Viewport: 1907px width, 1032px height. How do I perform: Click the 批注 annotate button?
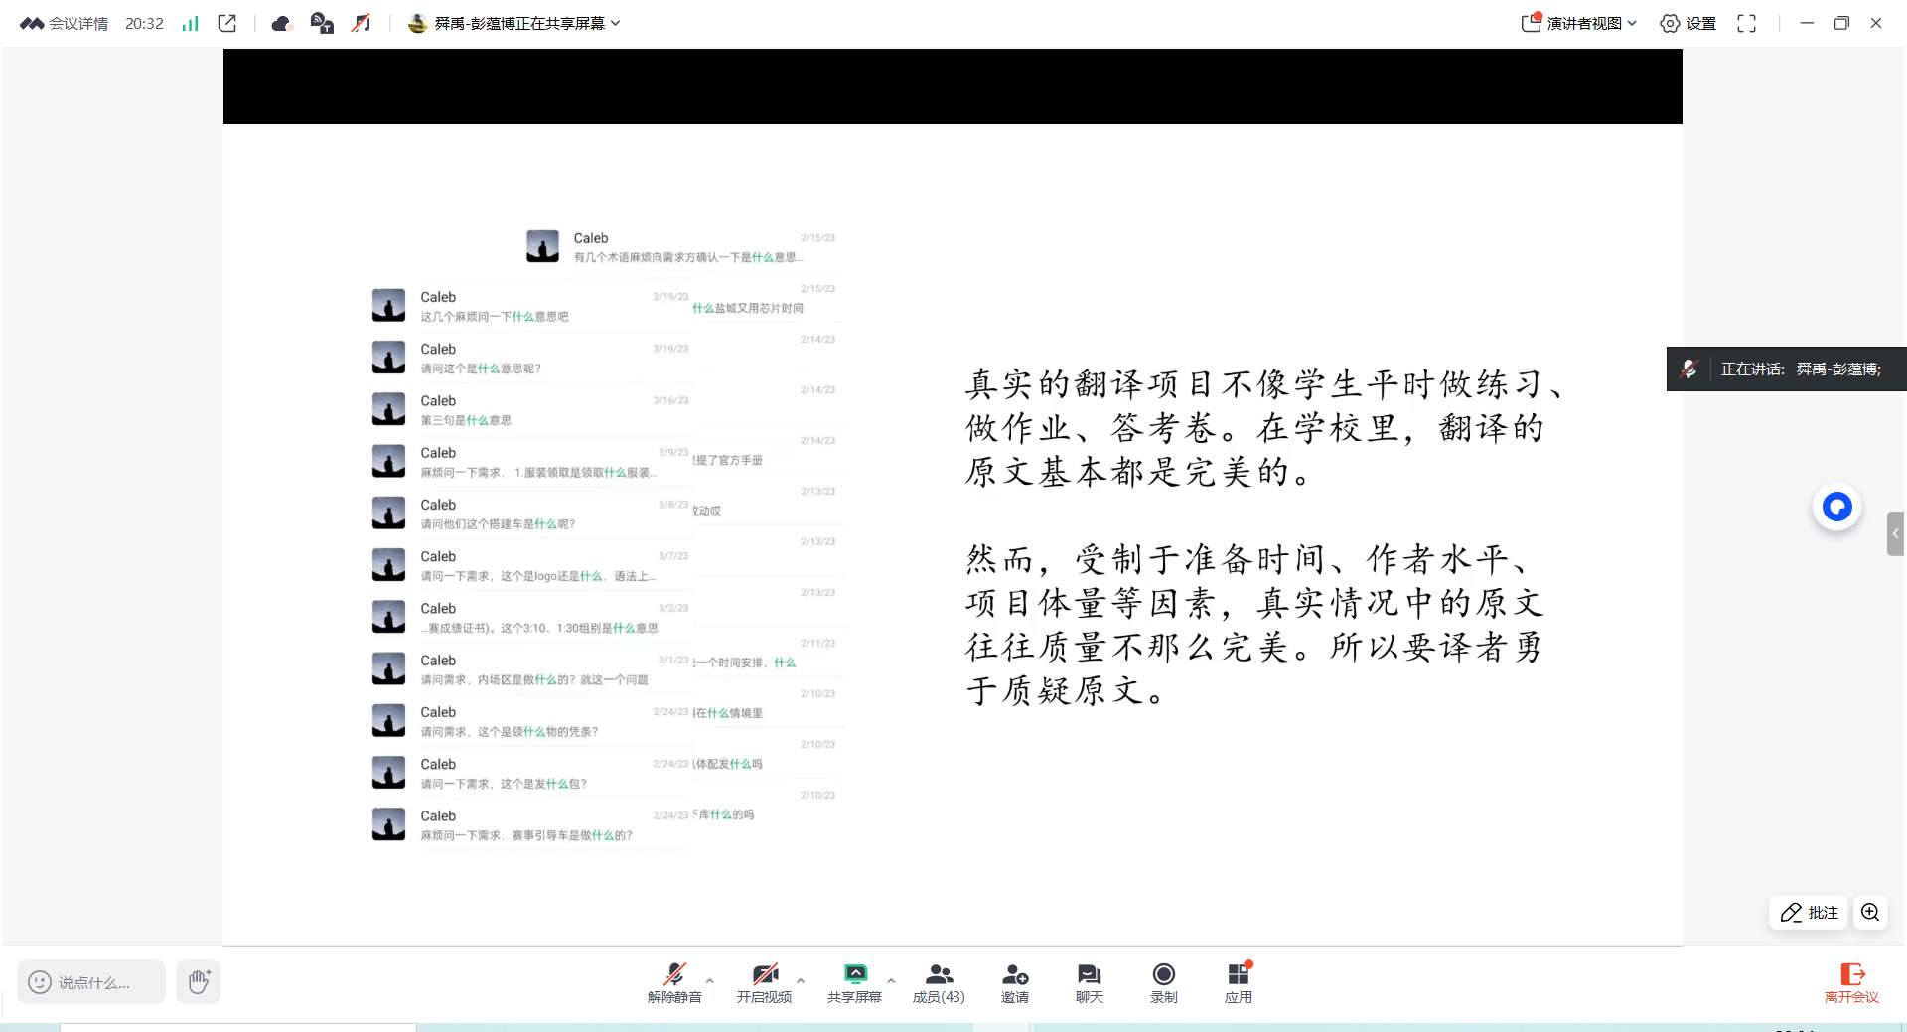click(1809, 912)
